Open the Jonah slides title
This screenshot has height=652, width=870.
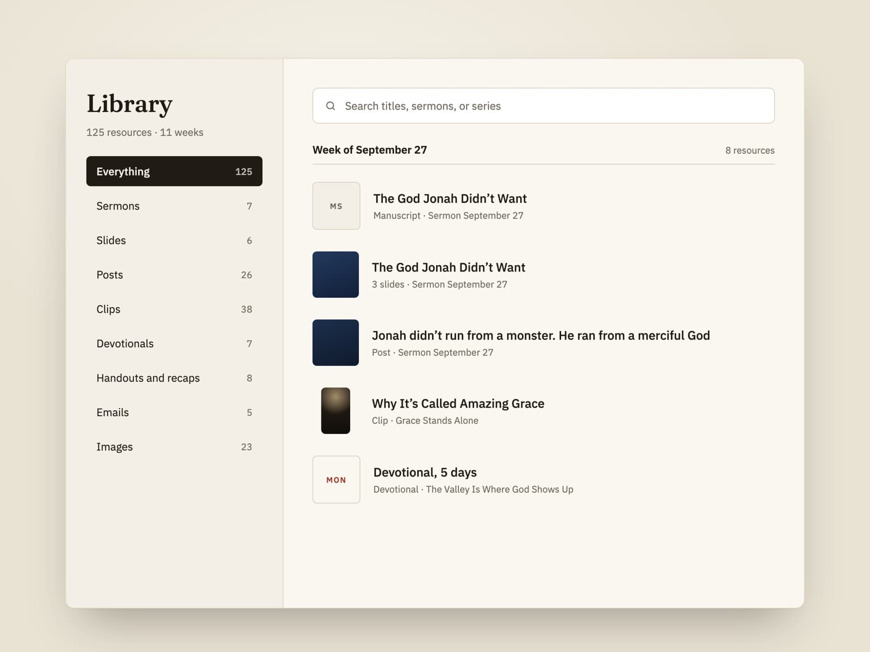(449, 267)
